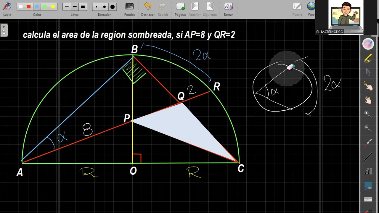Select the straight line tool
The width and height of the screenshot is (379, 213).
pyautogui.click(x=368, y=157)
